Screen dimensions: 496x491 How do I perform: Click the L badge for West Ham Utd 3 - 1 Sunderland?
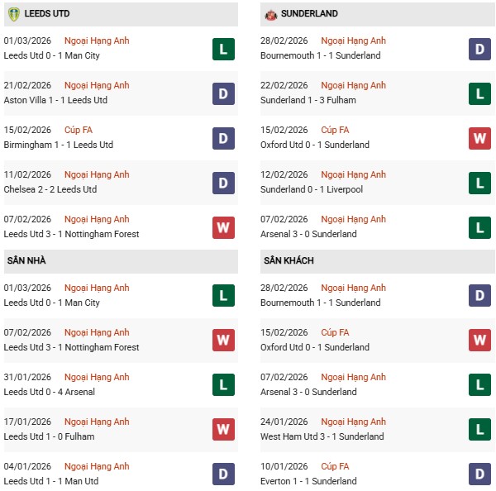tap(479, 430)
